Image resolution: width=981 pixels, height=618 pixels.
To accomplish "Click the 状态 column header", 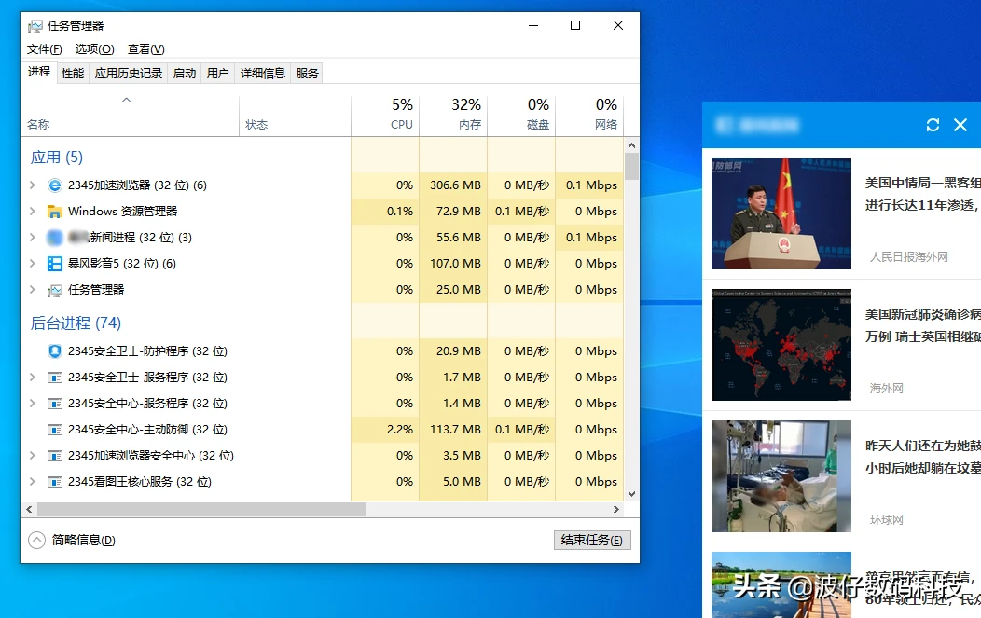I will pos(295,115).
